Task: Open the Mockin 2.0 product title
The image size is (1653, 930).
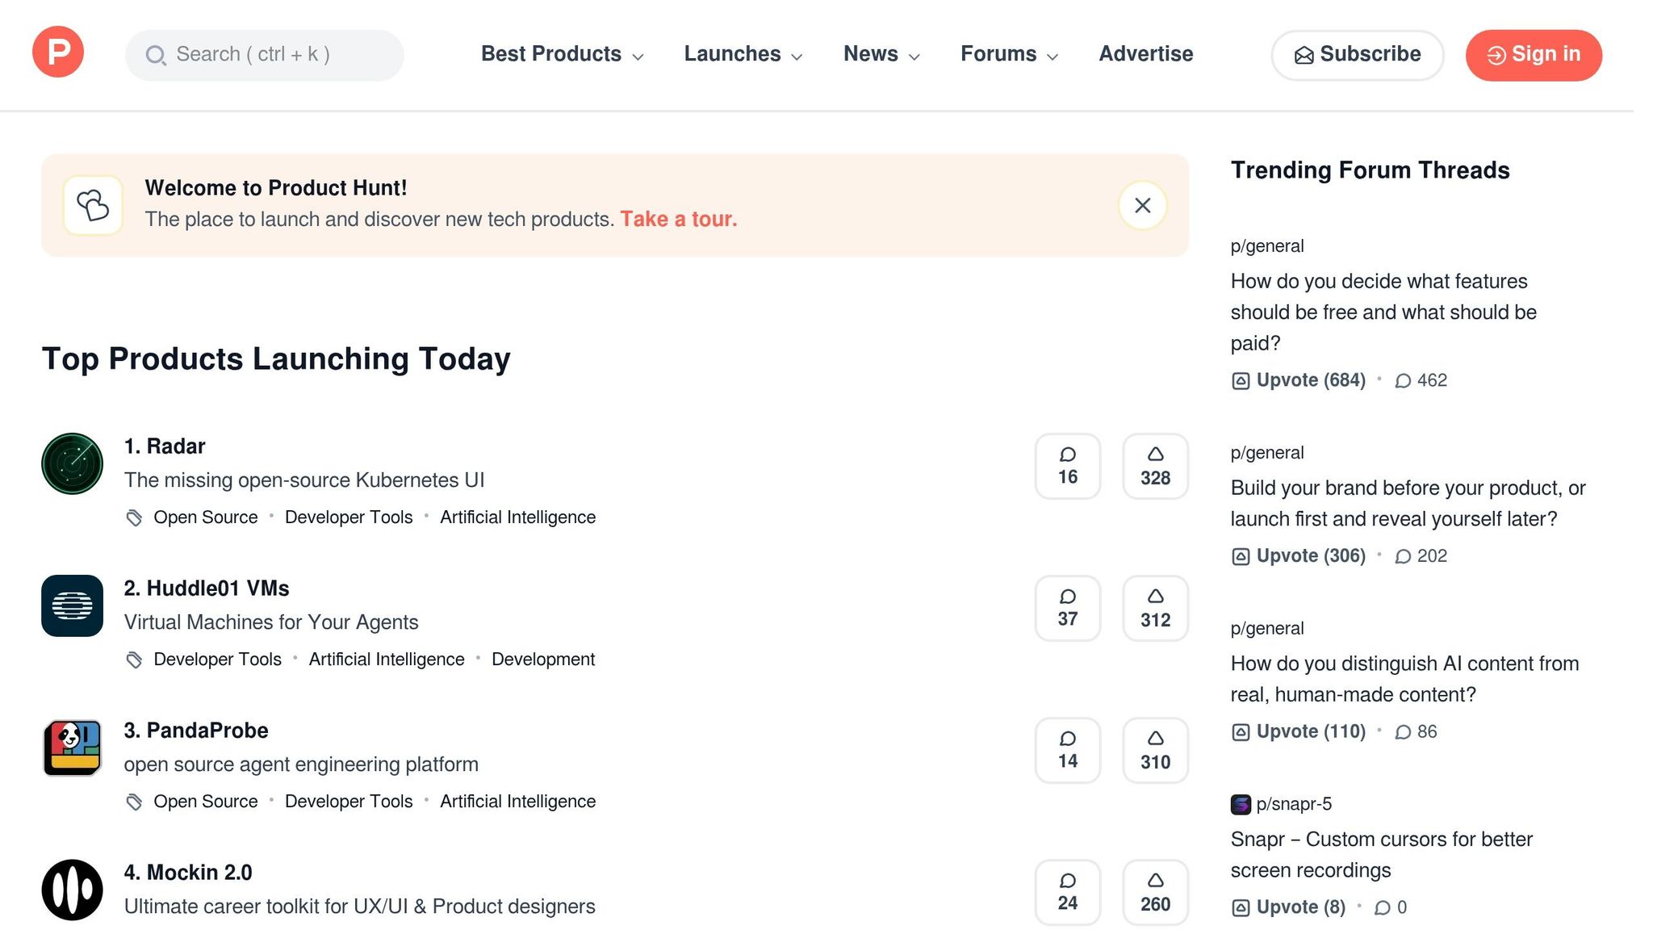Action: coord(188,873)
